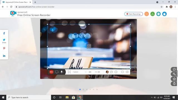Click the star icon in right floating panel
Viewport: 178px width, 100px height.
(x=174, y=79)
